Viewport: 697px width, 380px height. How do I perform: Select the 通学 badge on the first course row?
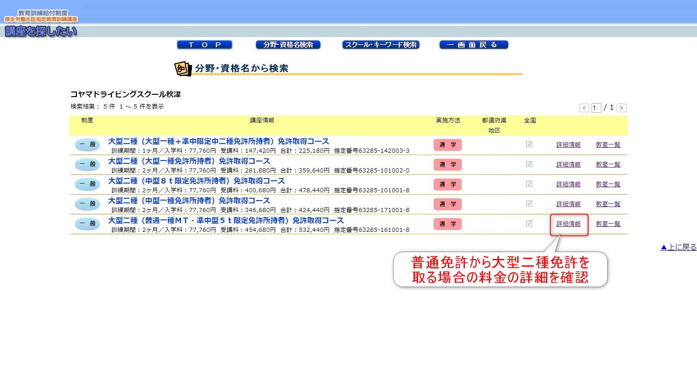(x=447, y=144)
